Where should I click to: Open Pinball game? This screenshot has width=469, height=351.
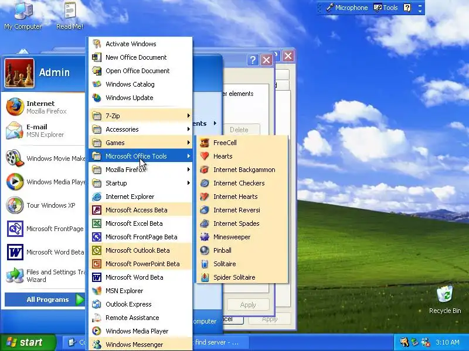coord(242,250)
